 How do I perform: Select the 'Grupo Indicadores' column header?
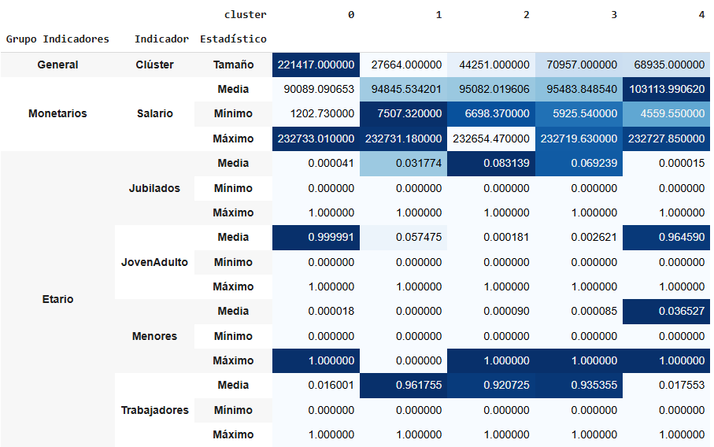(57, 39)
